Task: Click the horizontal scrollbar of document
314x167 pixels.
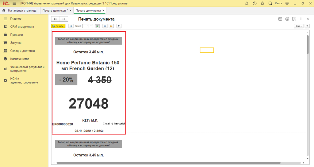Action: tap(168, 163)
